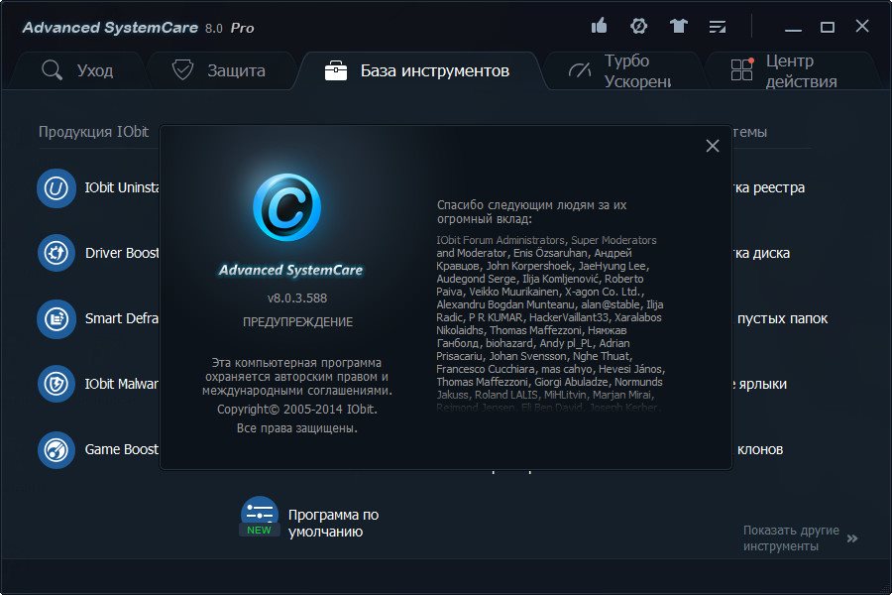
Task: Click the Продукция IObit section heading
Action: click(93, 132)
